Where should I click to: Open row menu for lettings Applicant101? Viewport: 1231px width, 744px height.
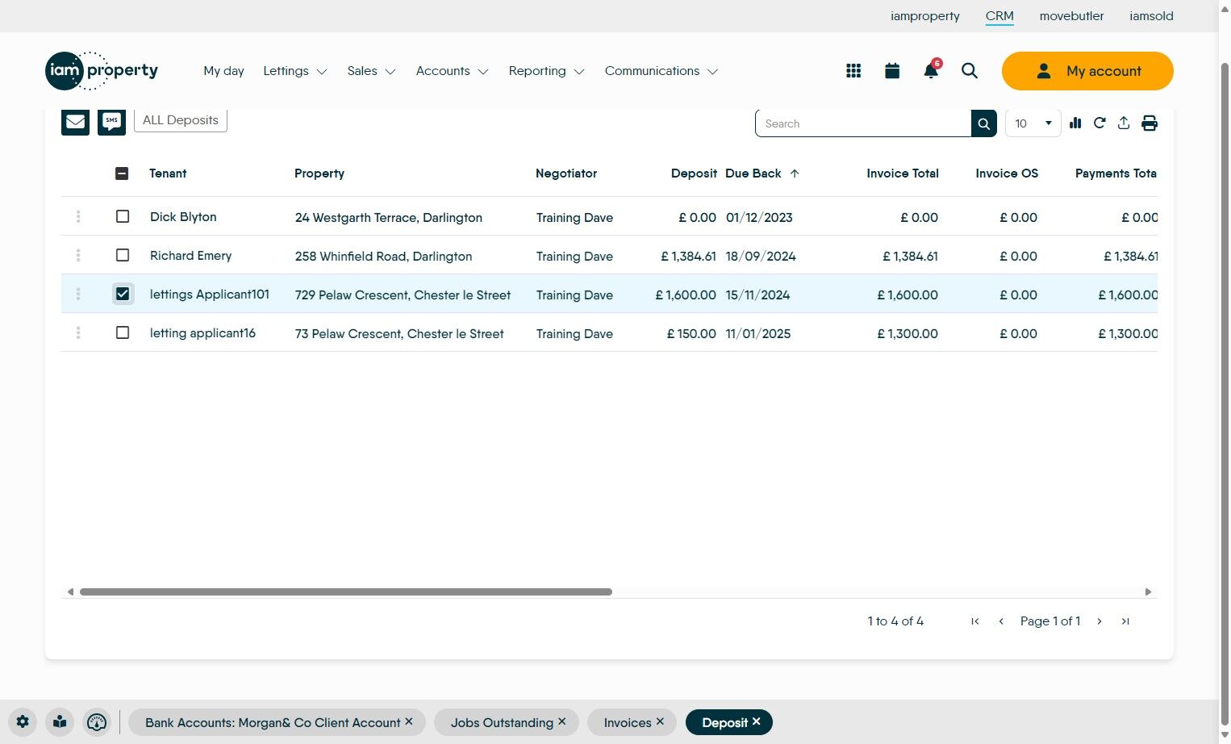[x=78, y=294]
